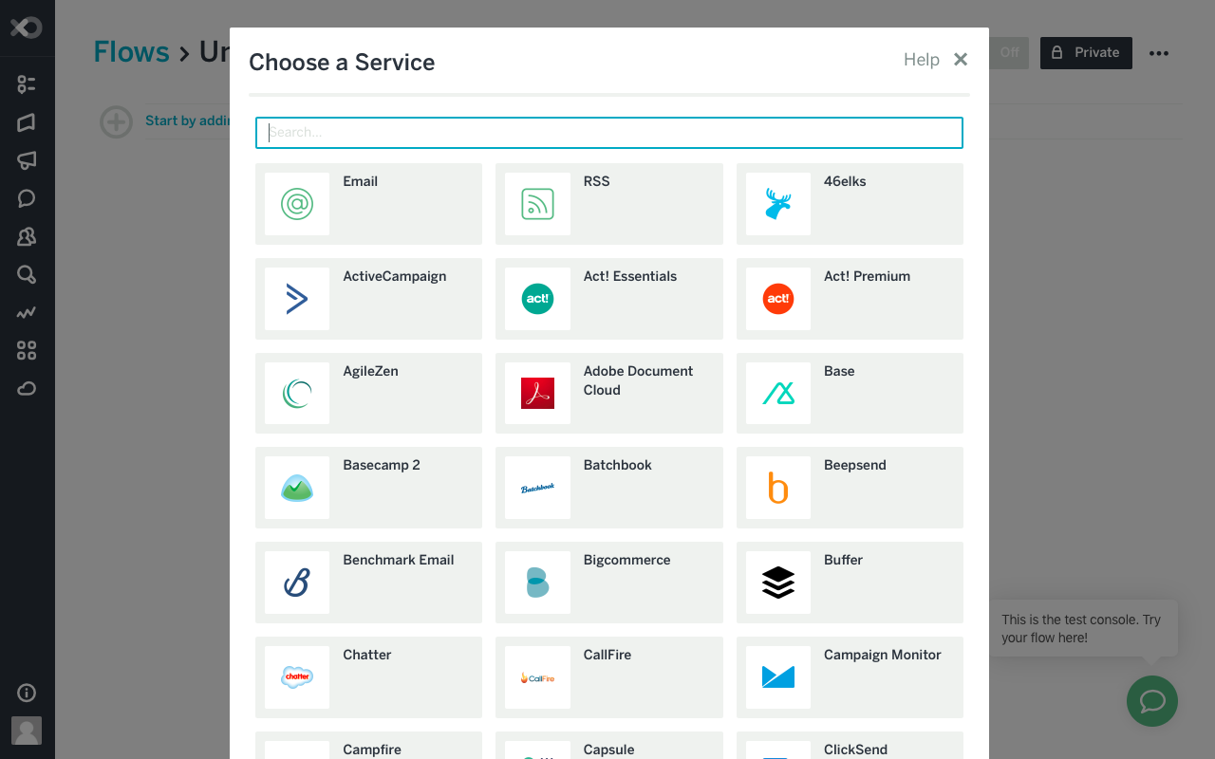This screenshot has width=1215, height=759.
Task: Click the ActiveCampaign chevron icon
Action: [x=297, y=299]
